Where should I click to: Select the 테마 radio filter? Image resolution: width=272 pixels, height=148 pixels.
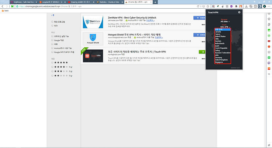click(52, 26)
